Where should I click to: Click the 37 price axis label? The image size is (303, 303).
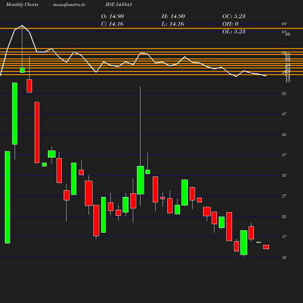coord(284,155)
